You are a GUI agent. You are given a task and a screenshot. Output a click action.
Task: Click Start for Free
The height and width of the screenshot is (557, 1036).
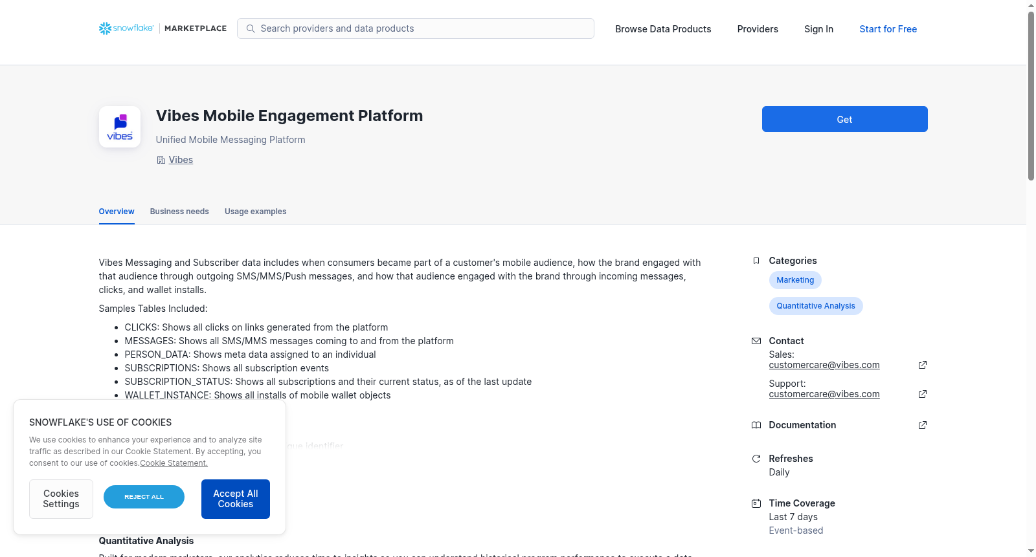(888, 29)
